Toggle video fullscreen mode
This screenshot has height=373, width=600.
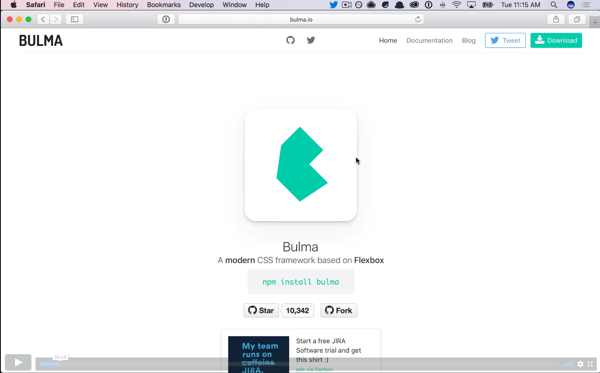point(590,364)
